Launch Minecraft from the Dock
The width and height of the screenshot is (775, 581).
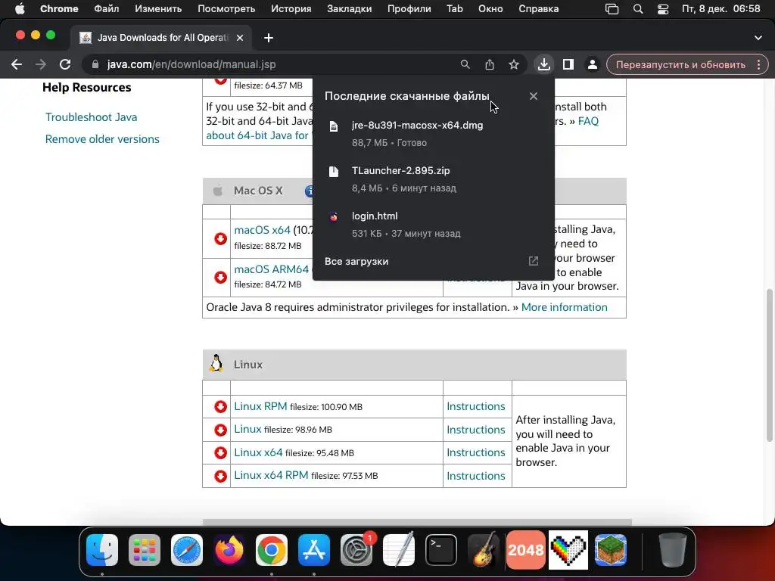click(611, 550)
